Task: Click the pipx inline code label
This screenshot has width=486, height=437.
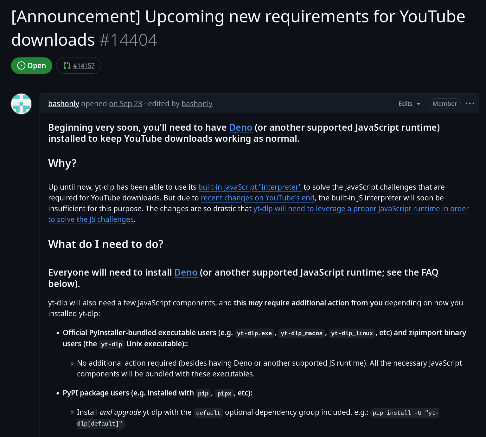Action: [224, 394]
